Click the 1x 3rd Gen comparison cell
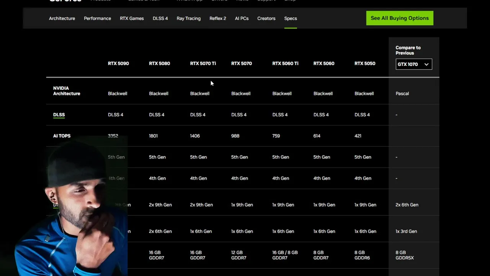490x276 pixels. (406, 231)
